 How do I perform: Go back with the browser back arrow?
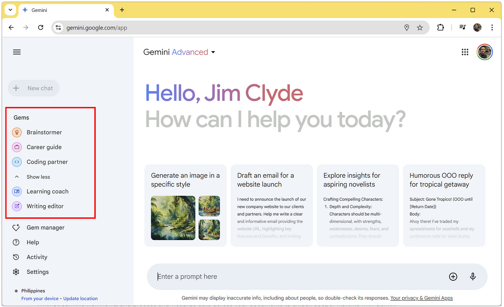[11, 27]
